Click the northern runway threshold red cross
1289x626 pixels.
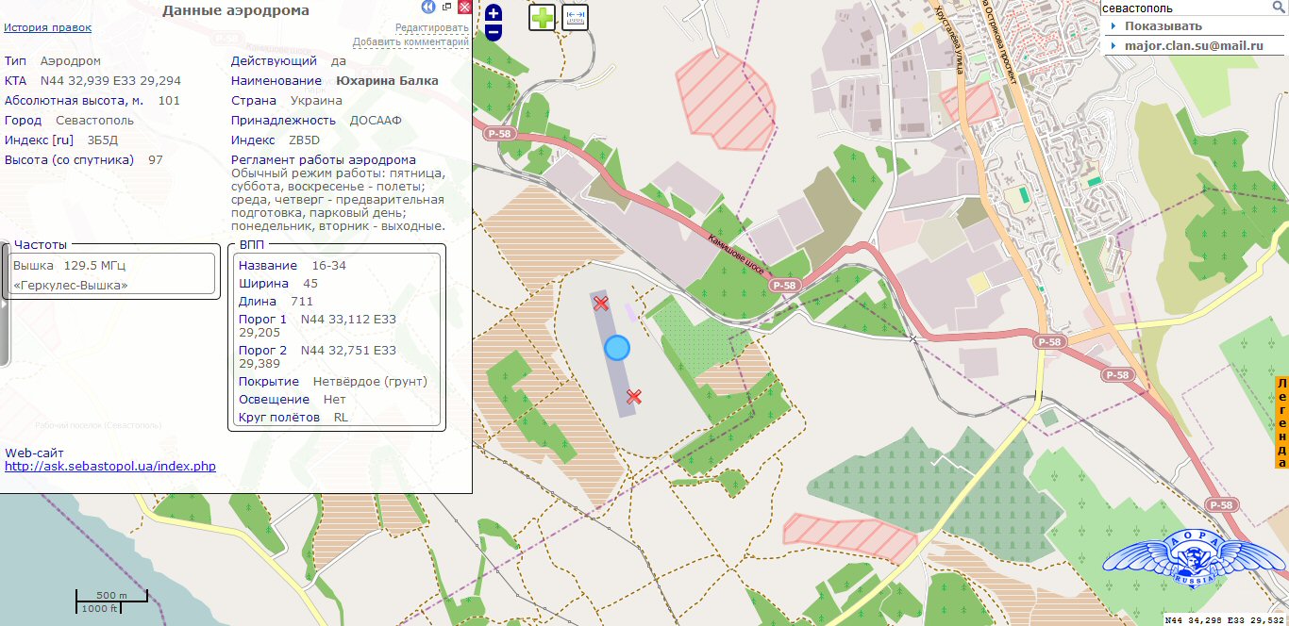pyautogui.click(x=600, y=303)
